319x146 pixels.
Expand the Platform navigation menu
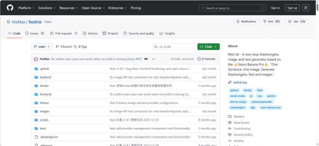tap(26, 8)
